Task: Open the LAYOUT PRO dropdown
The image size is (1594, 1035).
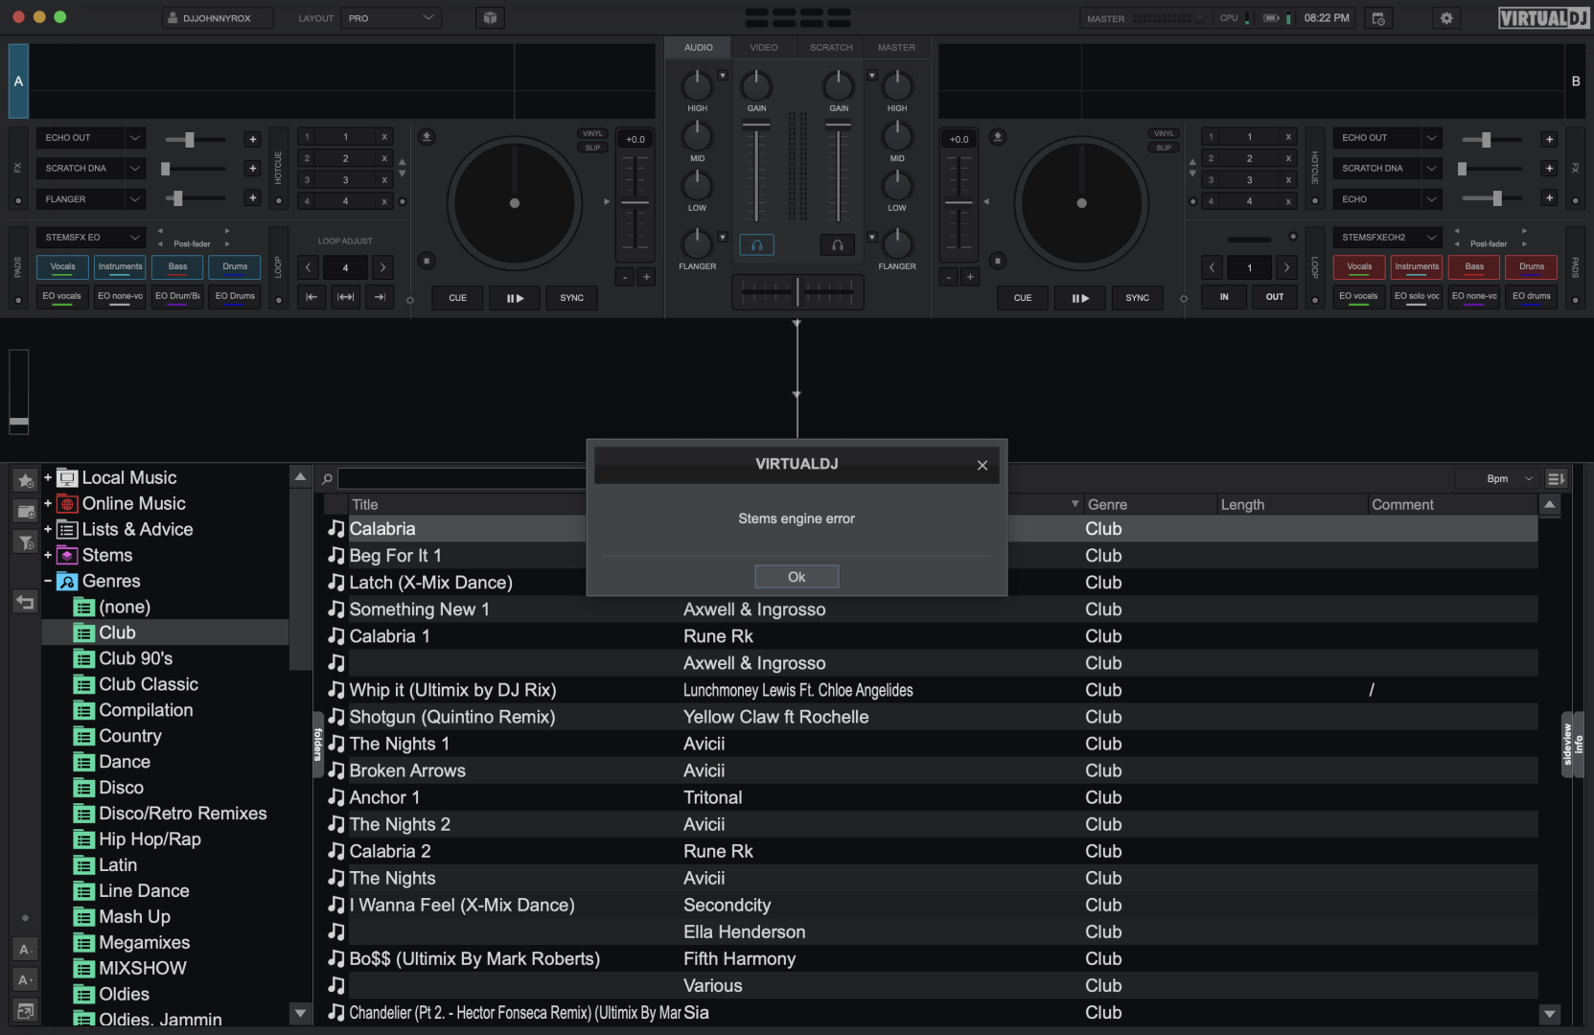Action: [x=390, y=17]
